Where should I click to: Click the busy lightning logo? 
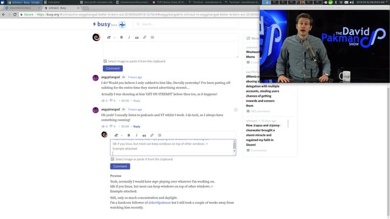pyautogui.click(x=102, y=24)
